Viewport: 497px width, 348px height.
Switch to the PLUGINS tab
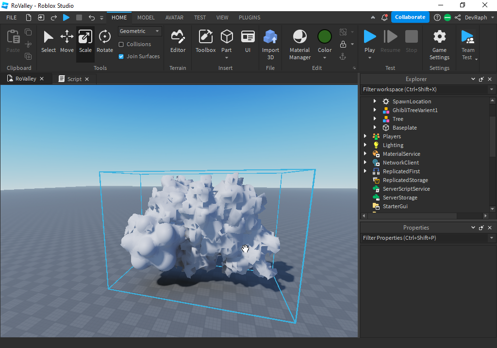tap(249, 17)
